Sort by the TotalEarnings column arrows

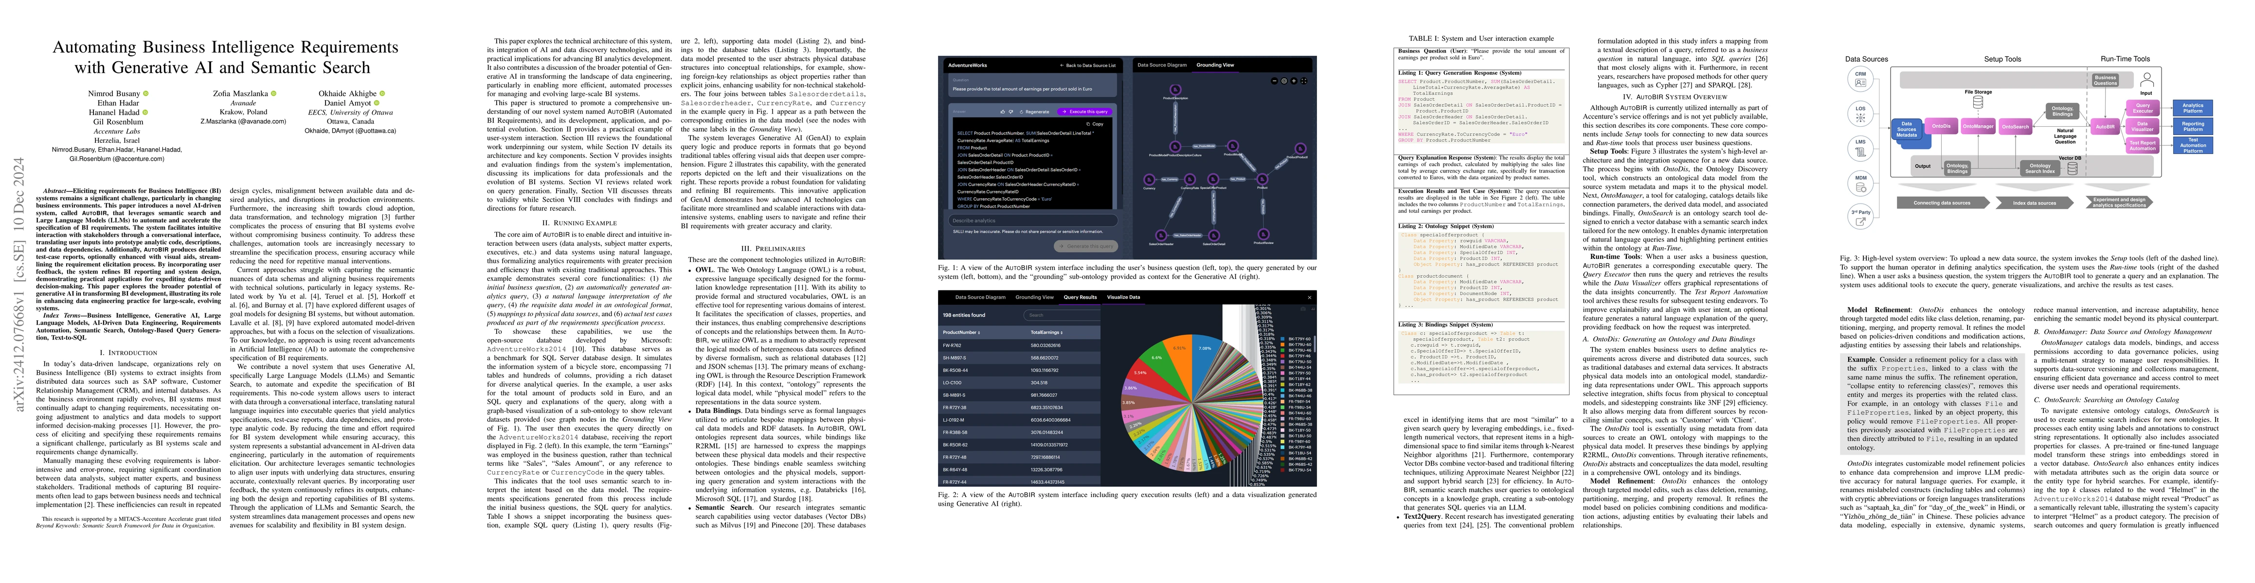[x=1062, y=333]
